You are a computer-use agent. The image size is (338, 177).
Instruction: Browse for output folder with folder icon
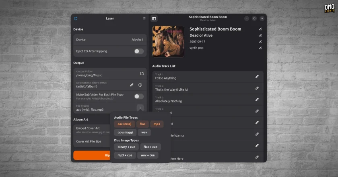pyautogui.click(x=142, y=73)
